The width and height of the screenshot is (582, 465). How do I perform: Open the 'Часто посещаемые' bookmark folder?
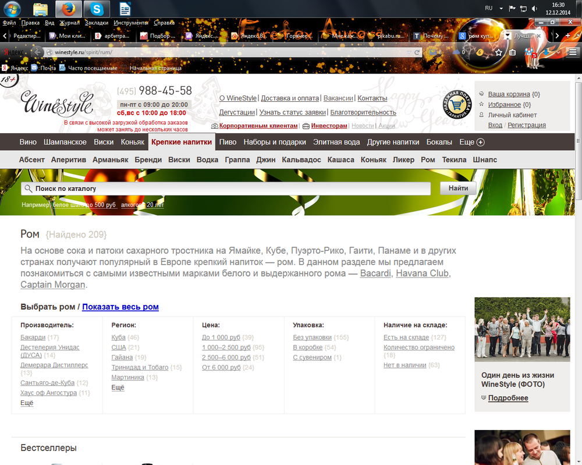point(88,68)
